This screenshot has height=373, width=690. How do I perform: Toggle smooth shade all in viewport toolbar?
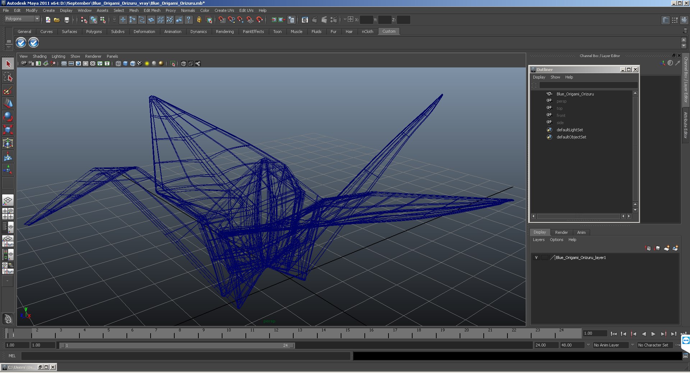125,63
